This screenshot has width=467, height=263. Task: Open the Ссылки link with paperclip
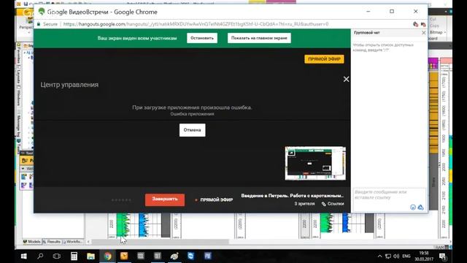(x=333, y=204)
